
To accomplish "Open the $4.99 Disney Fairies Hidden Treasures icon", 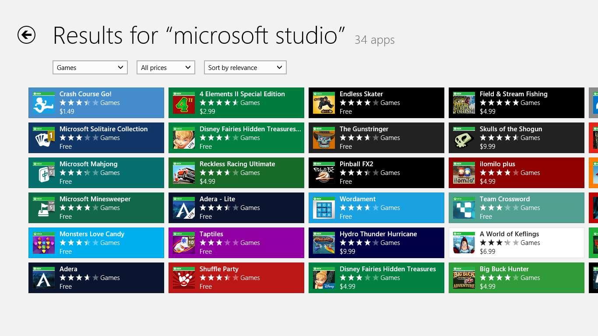I will pyautogui.click(x=324, y=278).
